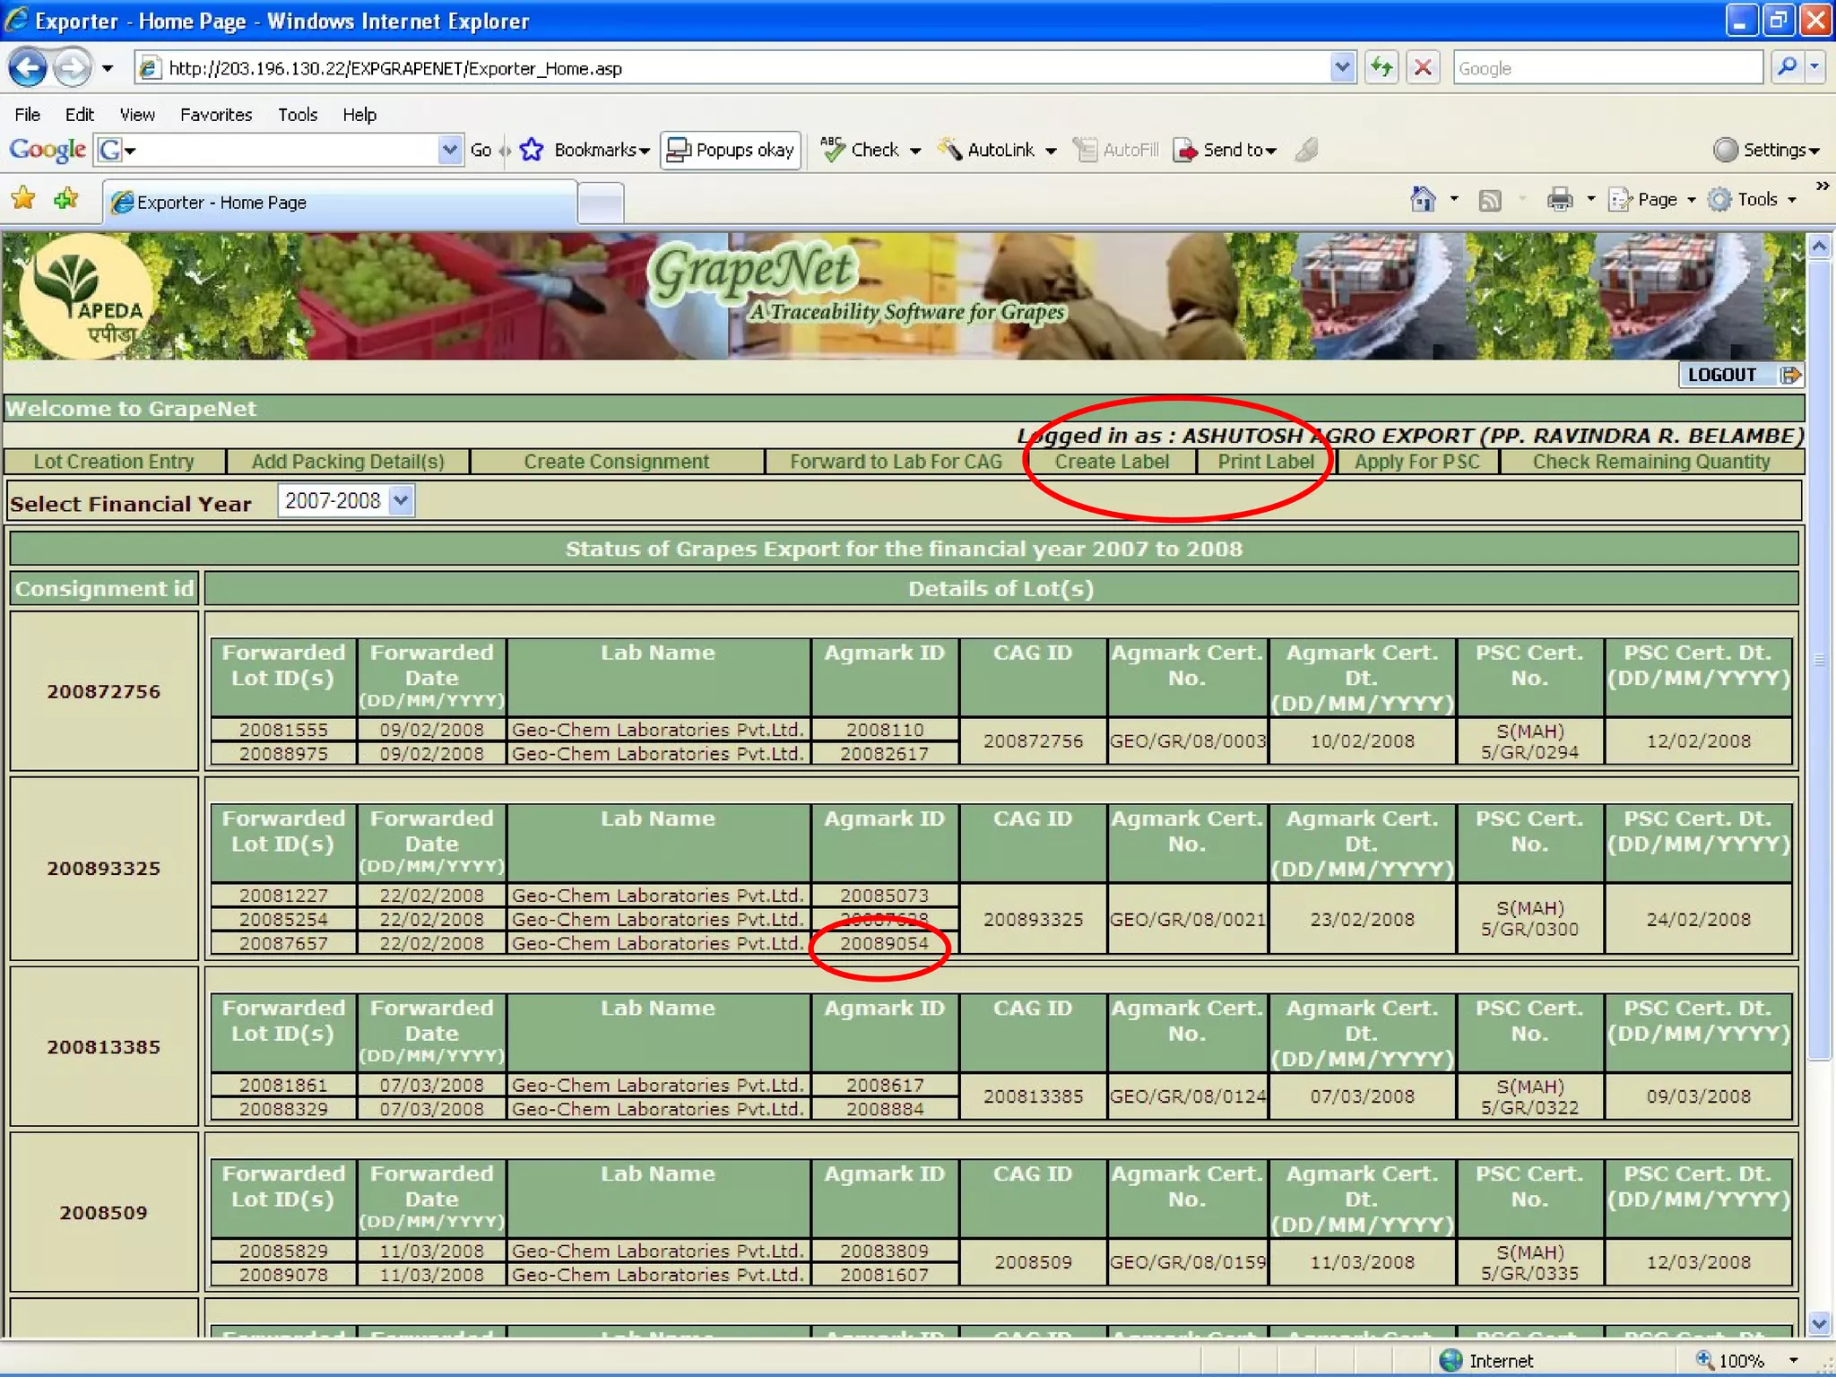Click the Create Label link
Screen dimensions: 1836x1377
pyautogui.click(x=1112, y=462)
